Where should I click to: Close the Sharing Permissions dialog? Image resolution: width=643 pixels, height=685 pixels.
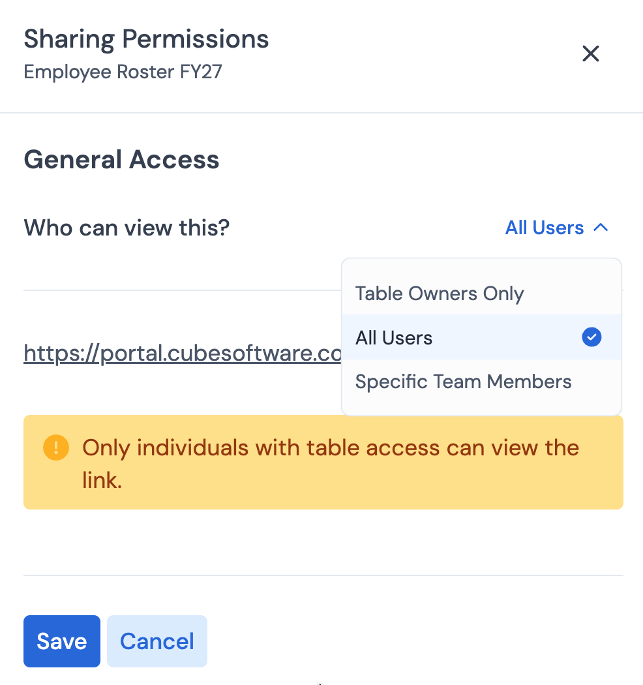591,53
